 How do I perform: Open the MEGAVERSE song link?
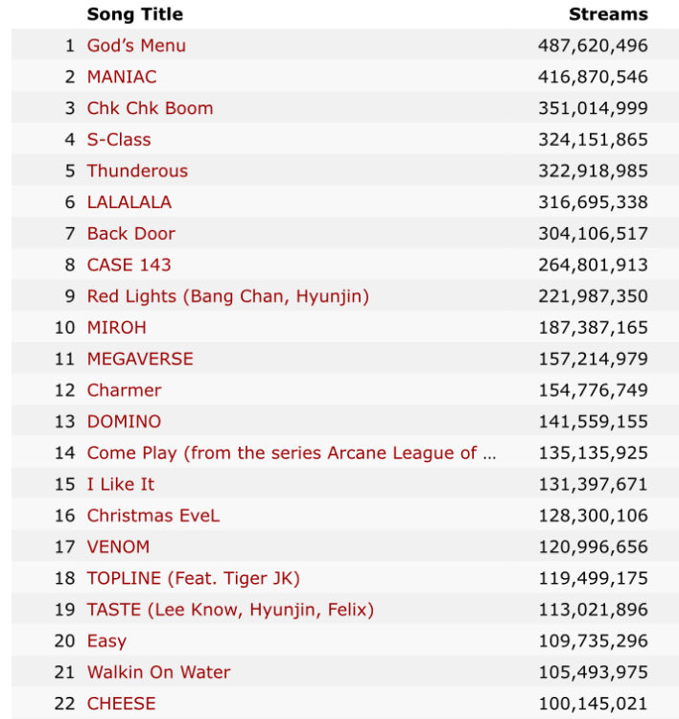point(140,359)
